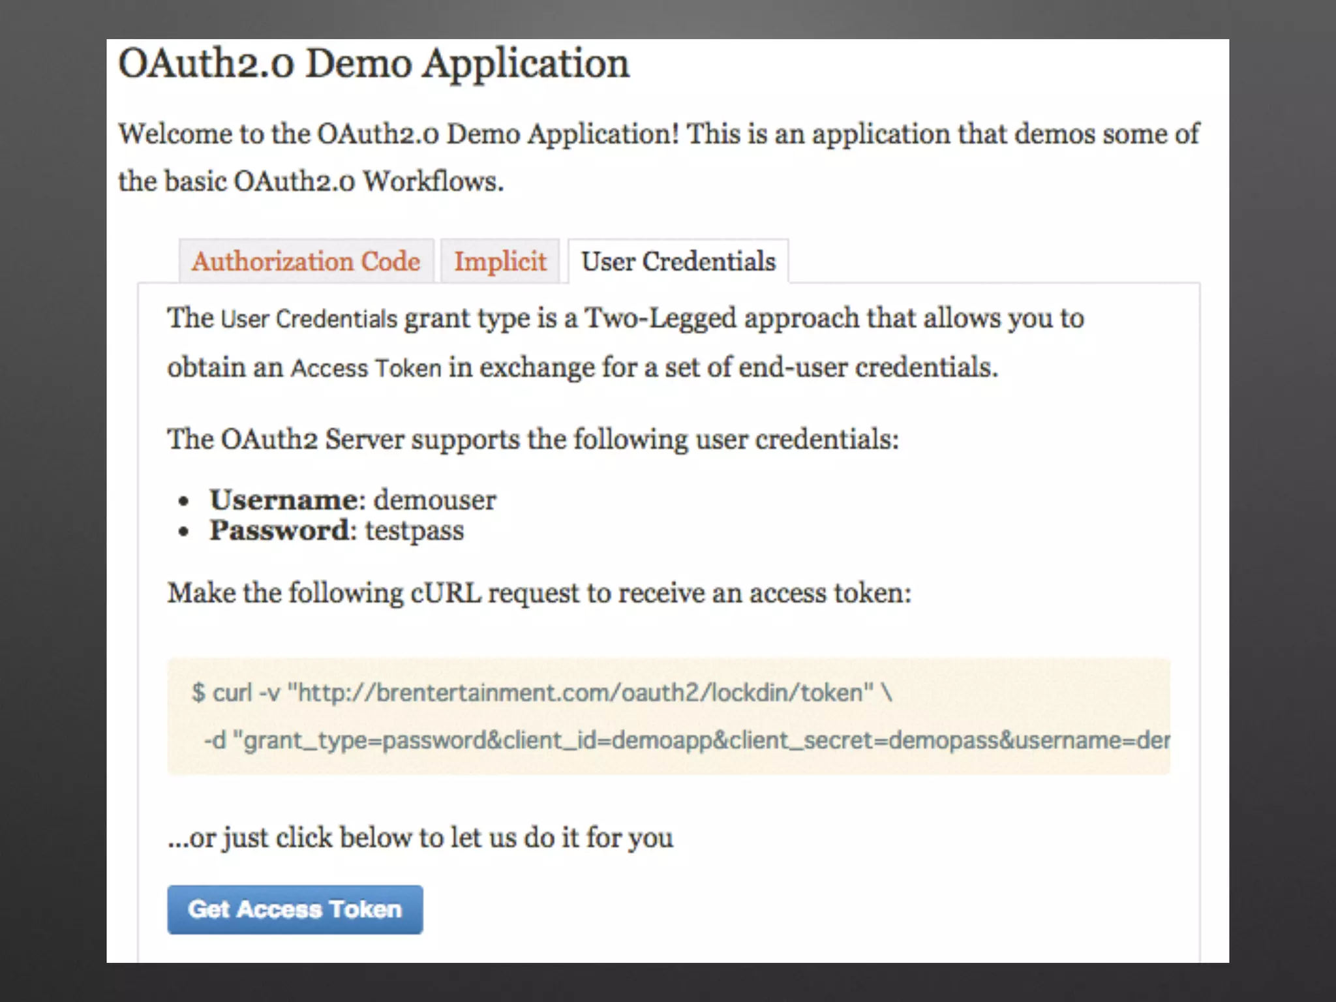This screenshot has width=1336, height=1002.
Task: Switch to the Implicit tab
Action: pos(500,262)
